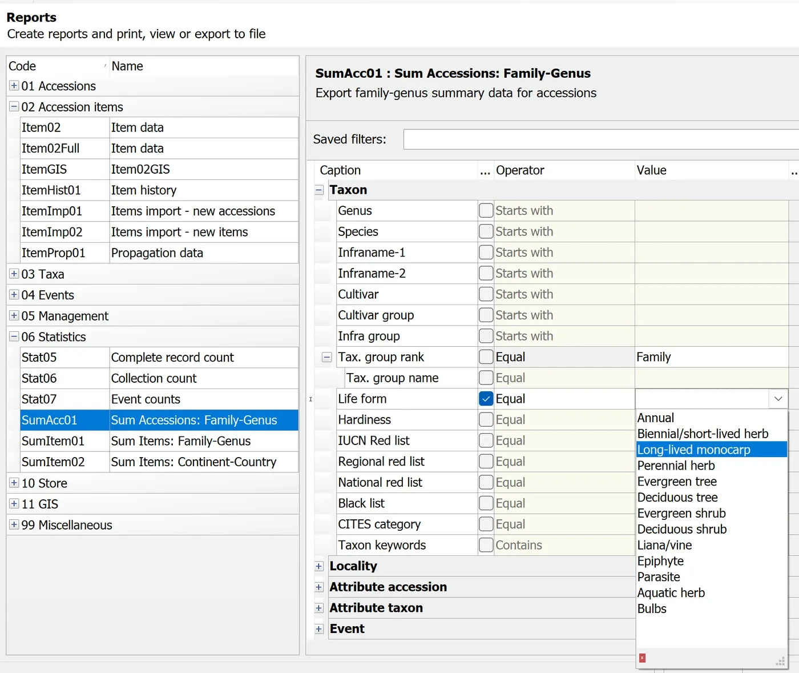This screenshot has width=799, height=673.
Task: Collapse the Taxon filter section
Action: [319, 190]
